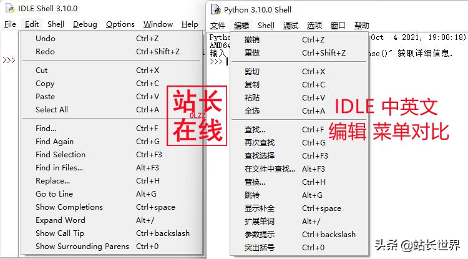Open the Help menu
Image resolution: width=468 pixels, height=259 pixels.
[x=190, y=24]
